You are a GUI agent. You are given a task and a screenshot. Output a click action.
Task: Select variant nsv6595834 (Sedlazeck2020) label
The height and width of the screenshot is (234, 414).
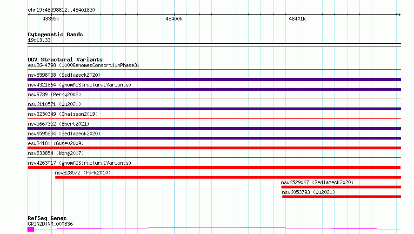[x=64, y=134]
